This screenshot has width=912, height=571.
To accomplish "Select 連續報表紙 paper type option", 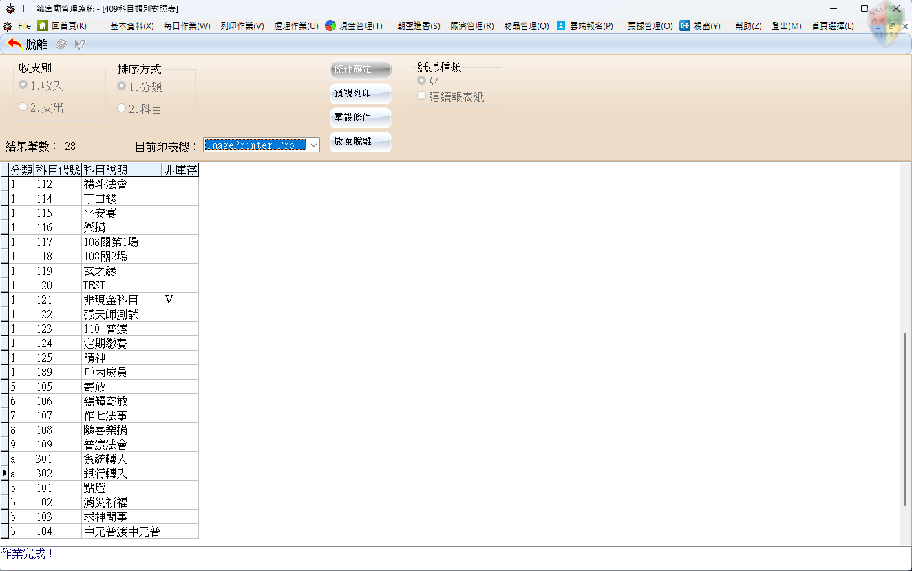I will [421, 96].
